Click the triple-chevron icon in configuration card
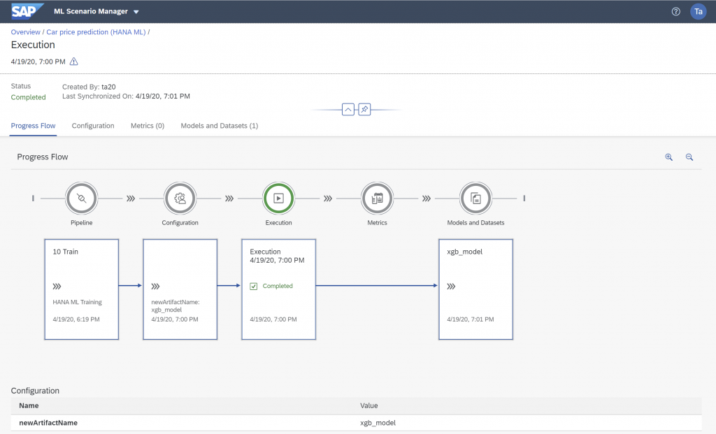This screenshot has height=434, width=716. coord(155,287)
